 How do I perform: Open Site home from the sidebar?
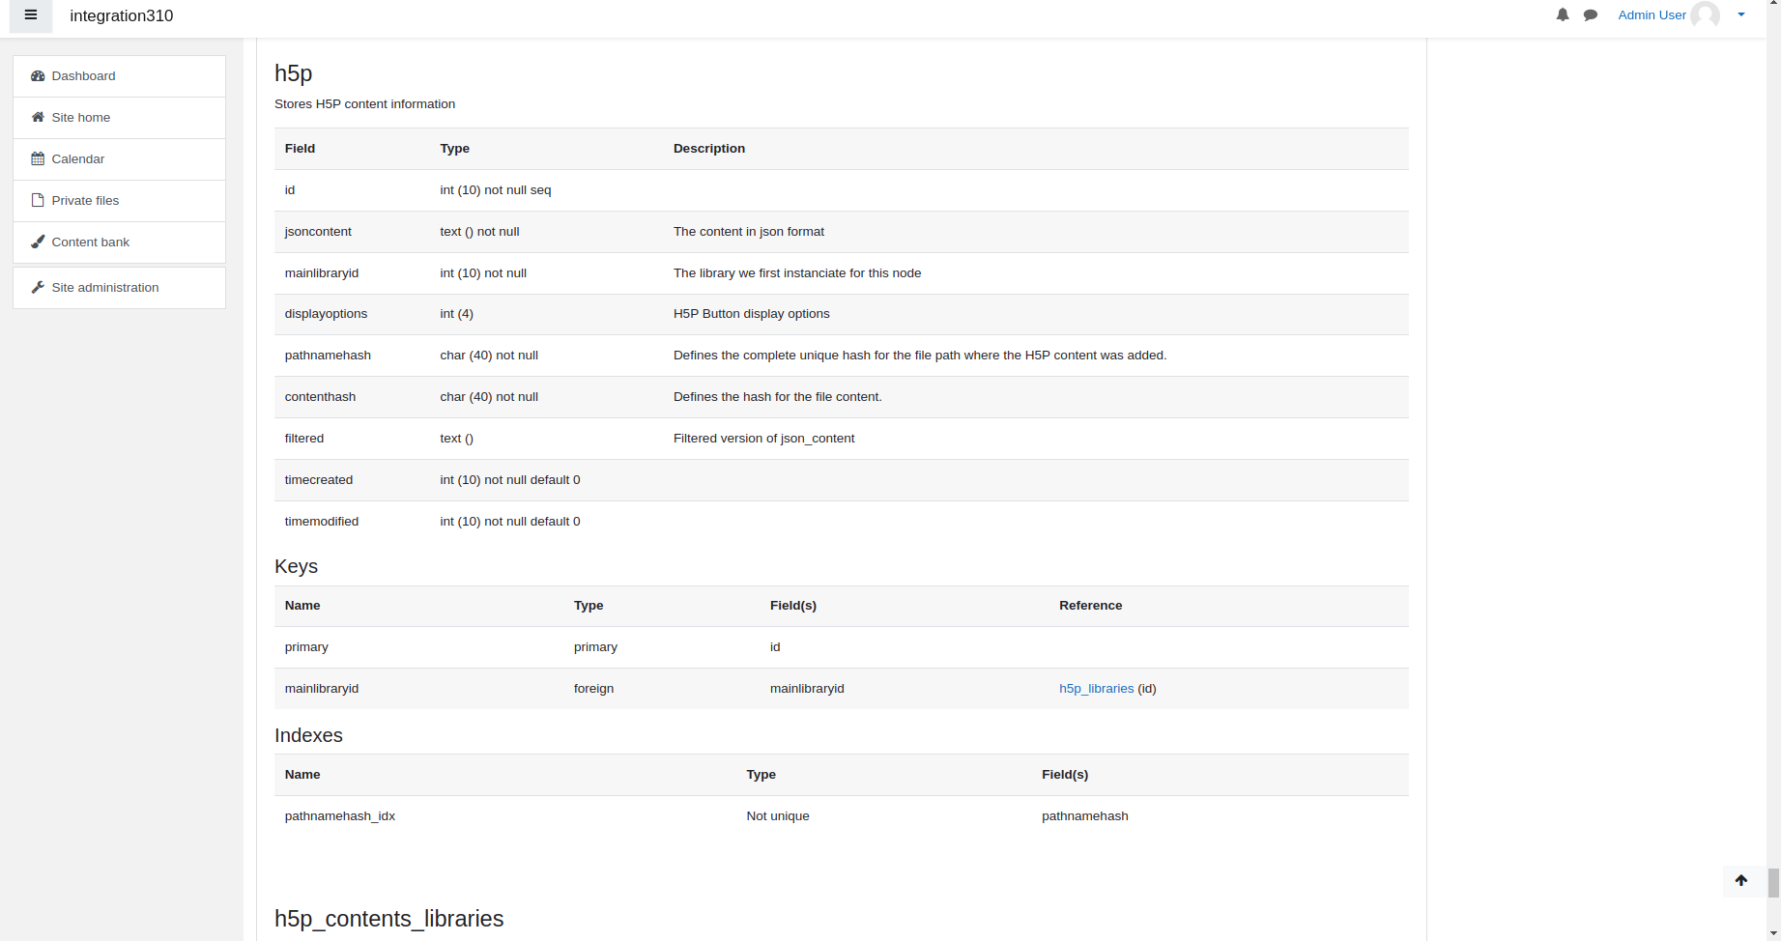[x=119, y=118]
